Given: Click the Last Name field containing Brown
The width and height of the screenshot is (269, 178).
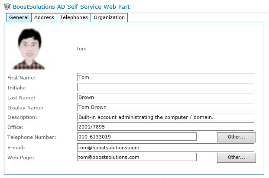Looking at the screenshot, I should pyautogui.click(x=165, y=97).
